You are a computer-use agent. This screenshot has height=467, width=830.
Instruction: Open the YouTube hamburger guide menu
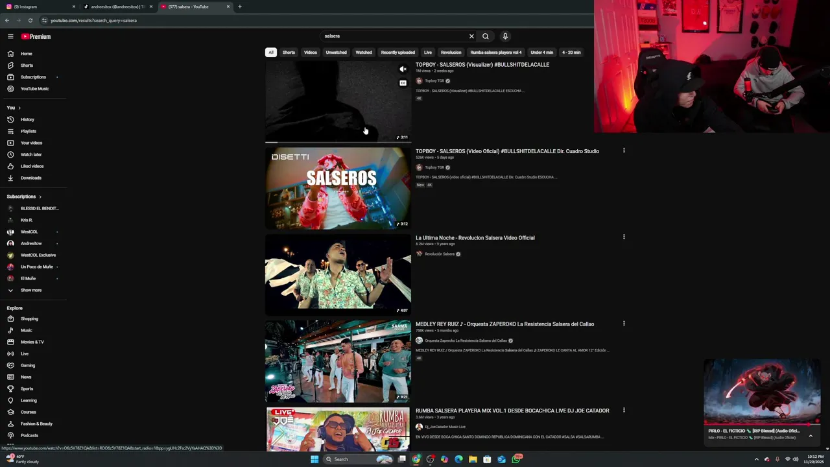pos(10,36)
